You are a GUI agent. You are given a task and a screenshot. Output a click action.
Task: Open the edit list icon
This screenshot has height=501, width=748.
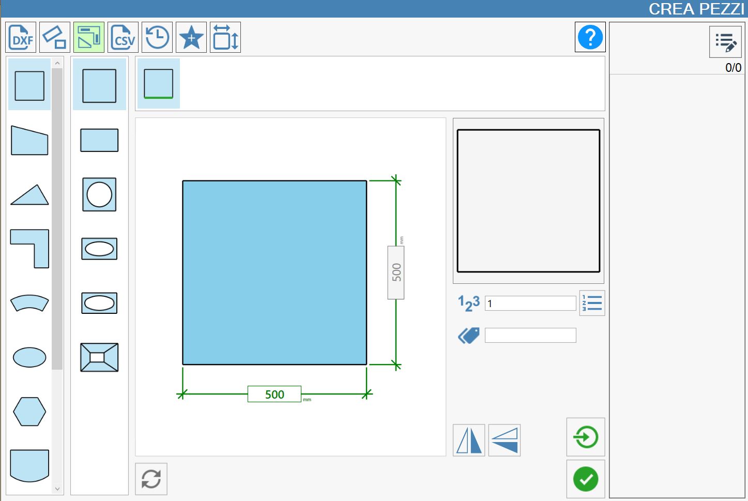point(726,42)
